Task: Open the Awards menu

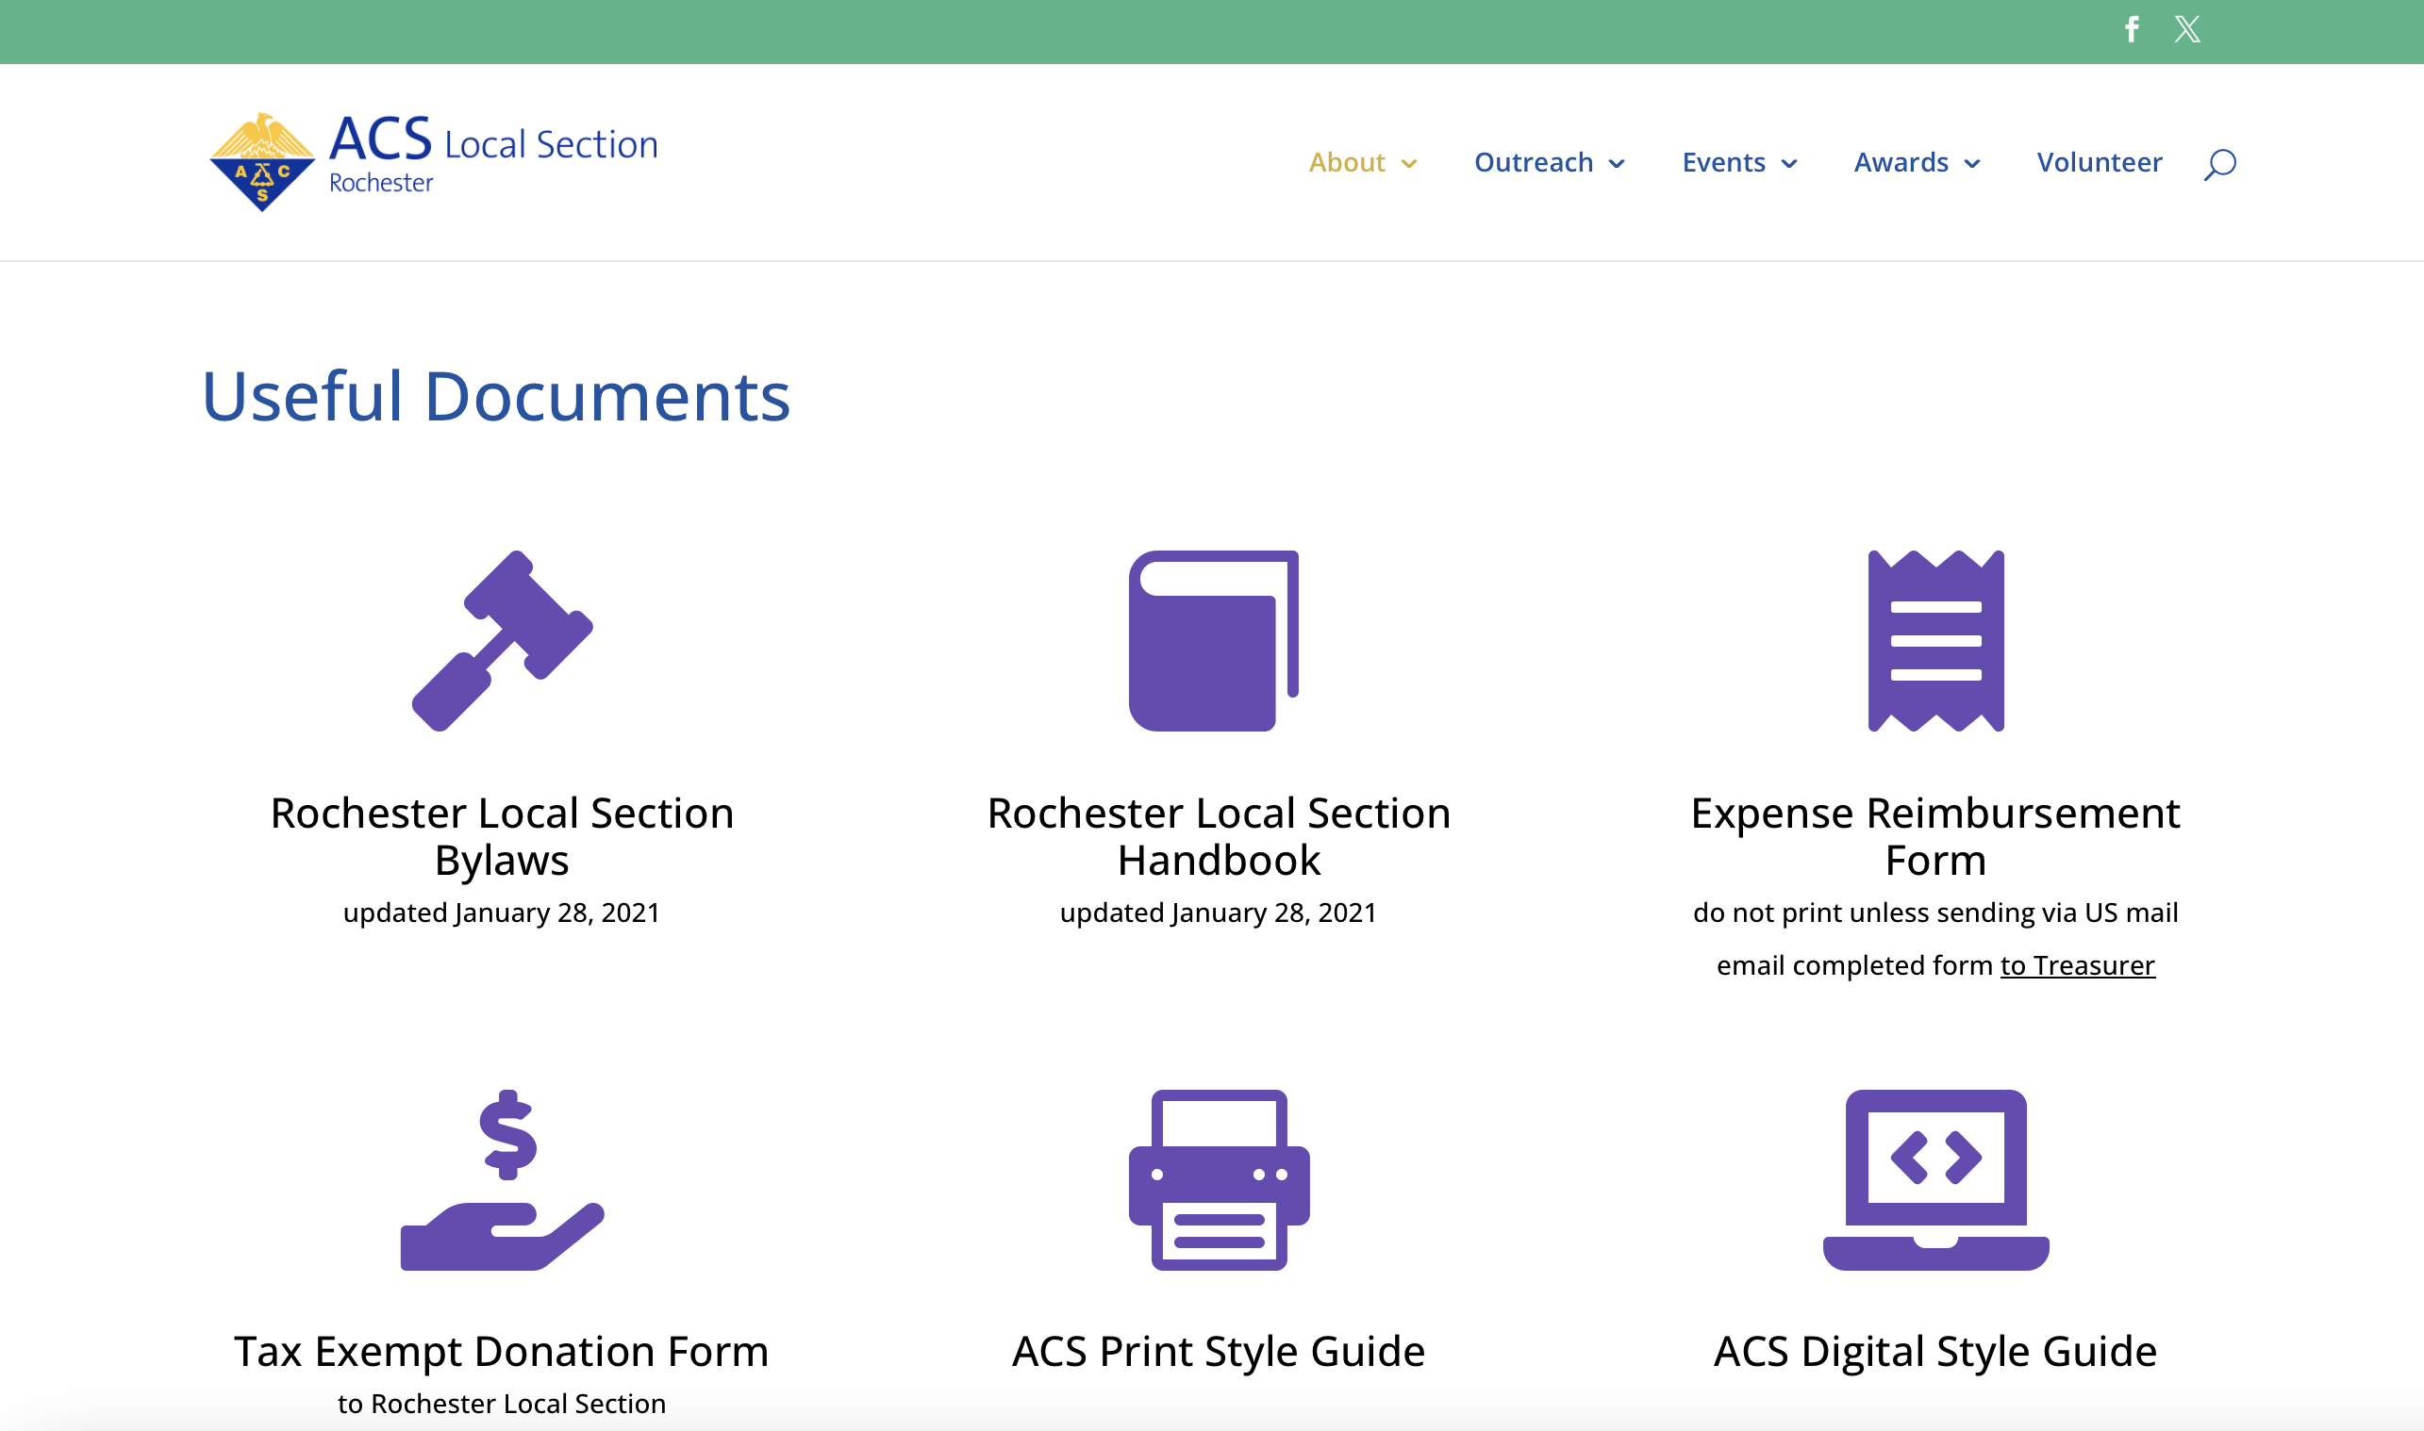Action: coord(1901,162)
